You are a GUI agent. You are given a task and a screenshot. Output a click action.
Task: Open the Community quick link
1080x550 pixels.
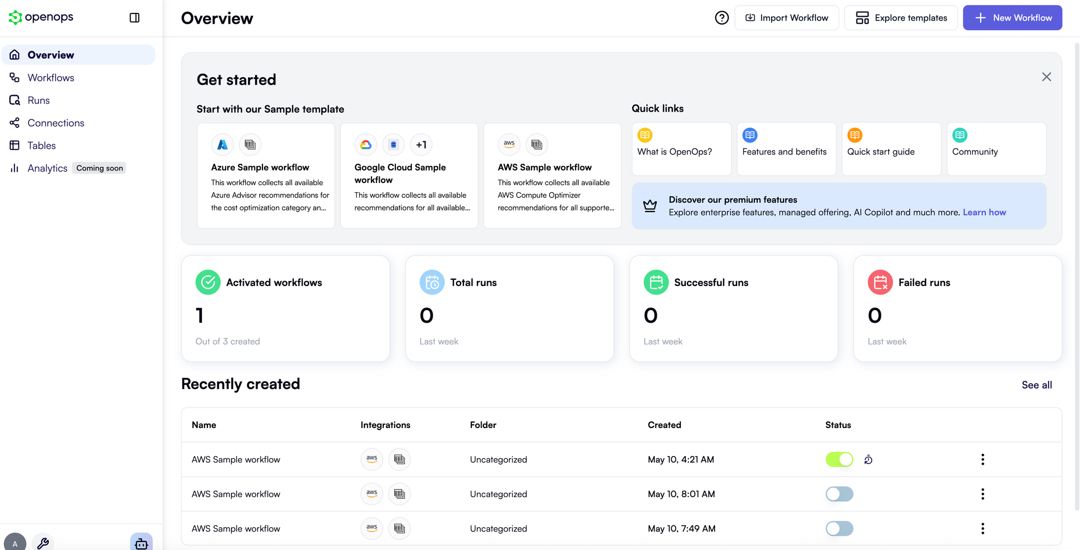pyautogui.click(x=996, y=149)
